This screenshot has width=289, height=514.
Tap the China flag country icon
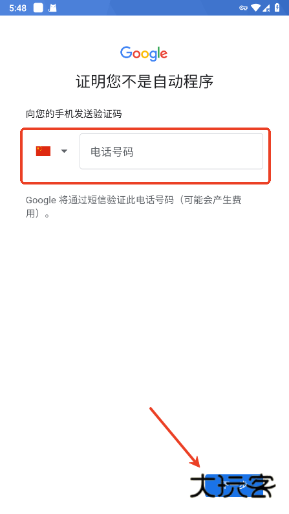43,151
